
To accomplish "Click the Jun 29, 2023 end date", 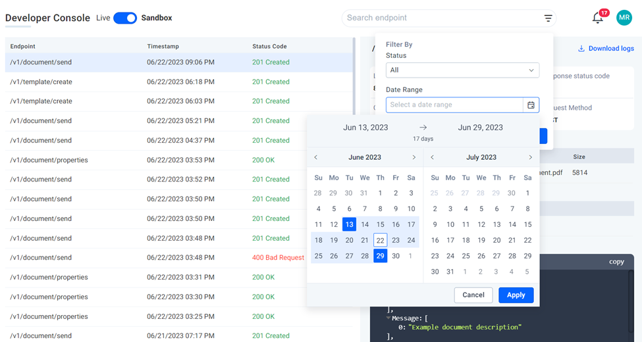I will [480, 128].
